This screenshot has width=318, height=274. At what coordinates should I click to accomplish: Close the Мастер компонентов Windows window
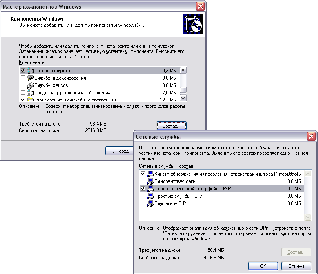pyautogui.click(x=200, y=6)
